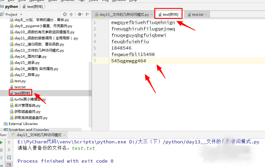Screen dimensions: 265x167
Task: Click python folder in breadcrumb
Action: tap(12, 7)
